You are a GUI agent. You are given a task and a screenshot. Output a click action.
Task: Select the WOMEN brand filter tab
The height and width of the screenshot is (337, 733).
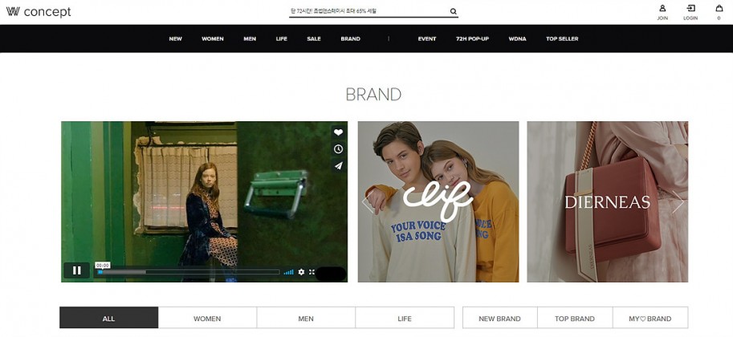point(207,318)
